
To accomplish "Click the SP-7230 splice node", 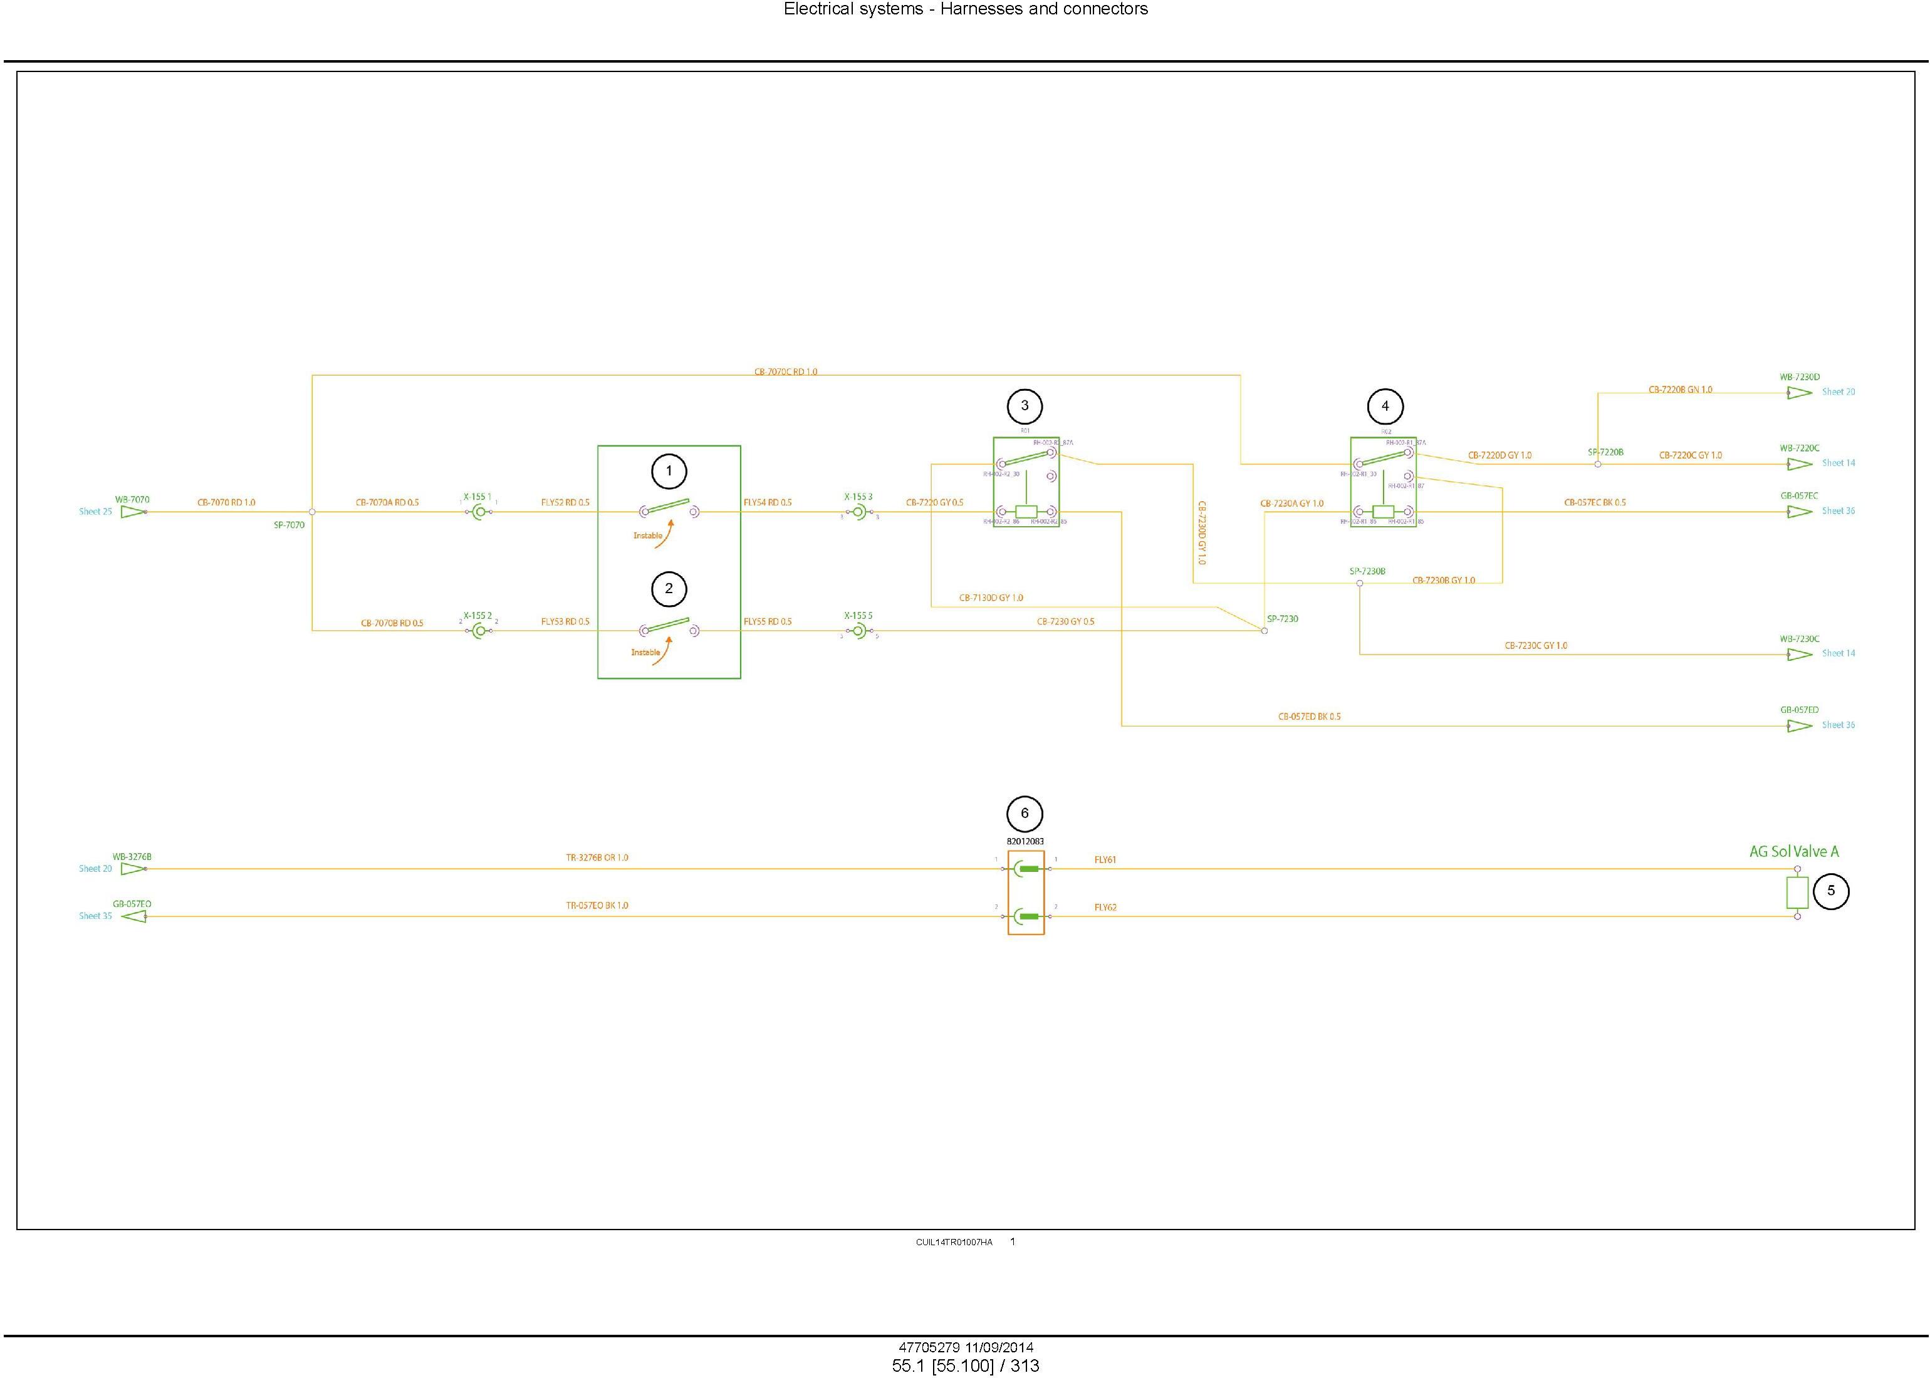I will coord(1265,631).
